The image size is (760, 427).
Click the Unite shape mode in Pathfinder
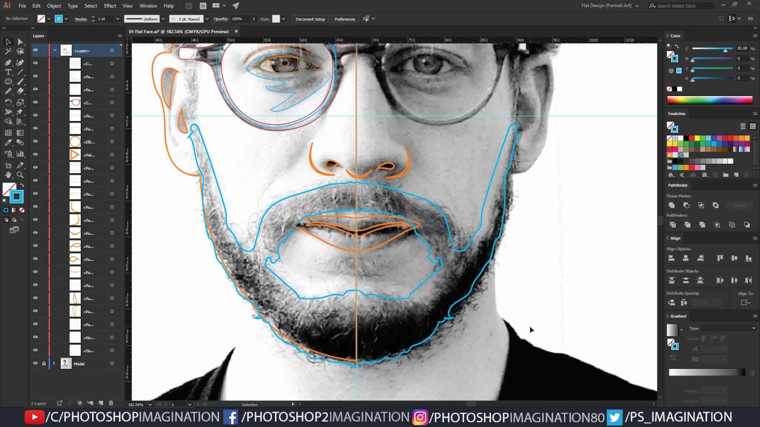pos(672,205)
